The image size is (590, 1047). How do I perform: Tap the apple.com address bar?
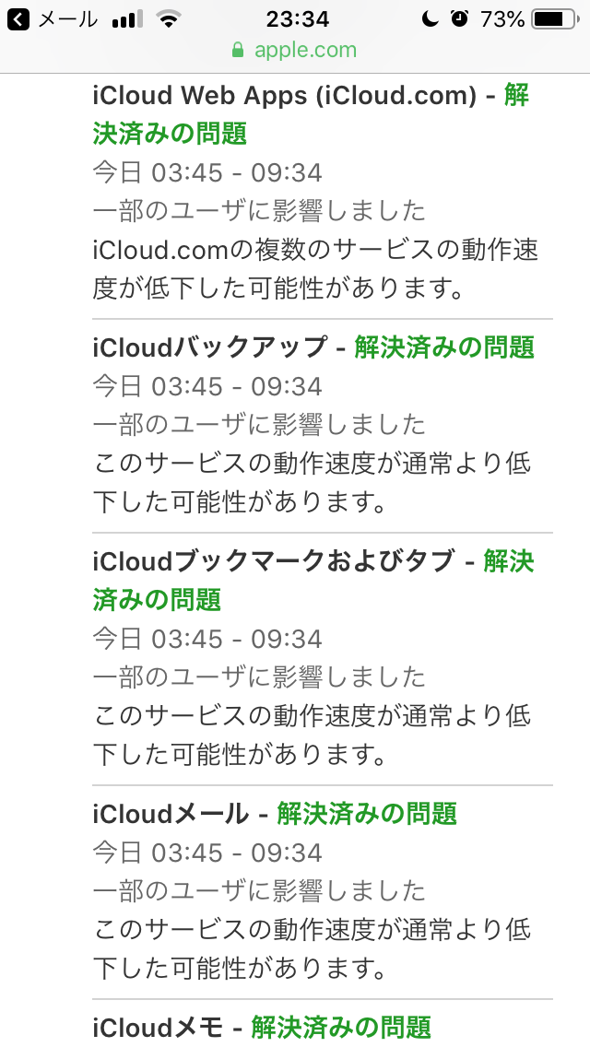[x=295, y=50]
